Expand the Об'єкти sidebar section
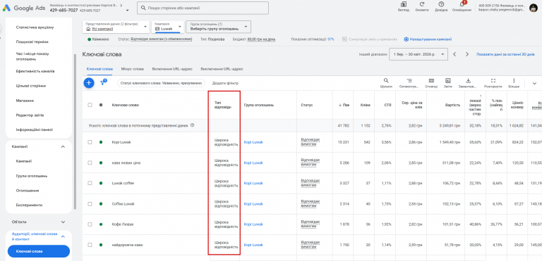The image size is (542, 261). pyautogui.click(x=63, y=222)
